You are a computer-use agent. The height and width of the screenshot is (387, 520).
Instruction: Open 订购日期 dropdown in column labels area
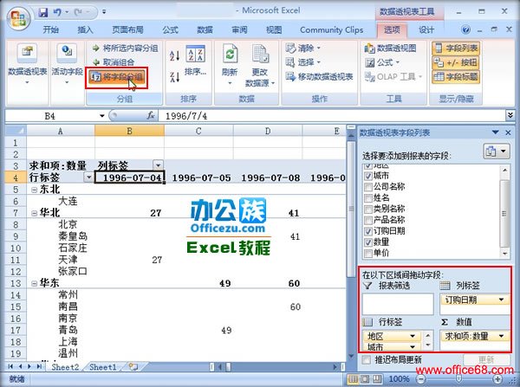[x=501, y=300]
